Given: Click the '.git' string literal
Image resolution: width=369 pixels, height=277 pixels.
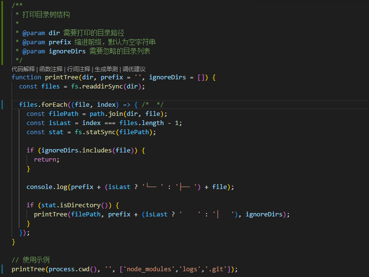Looking at the screenshot, I should [x=216, y=269].
